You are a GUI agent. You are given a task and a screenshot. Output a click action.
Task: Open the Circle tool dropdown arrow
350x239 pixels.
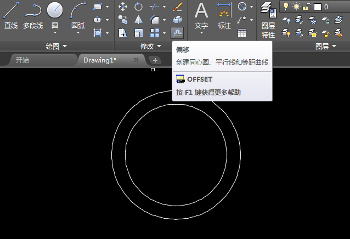(55, 33)
